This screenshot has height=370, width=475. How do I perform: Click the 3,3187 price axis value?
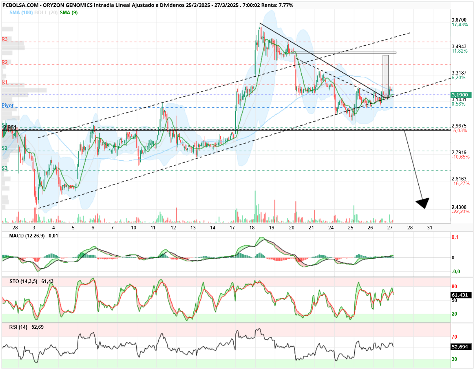pos(459,73)
